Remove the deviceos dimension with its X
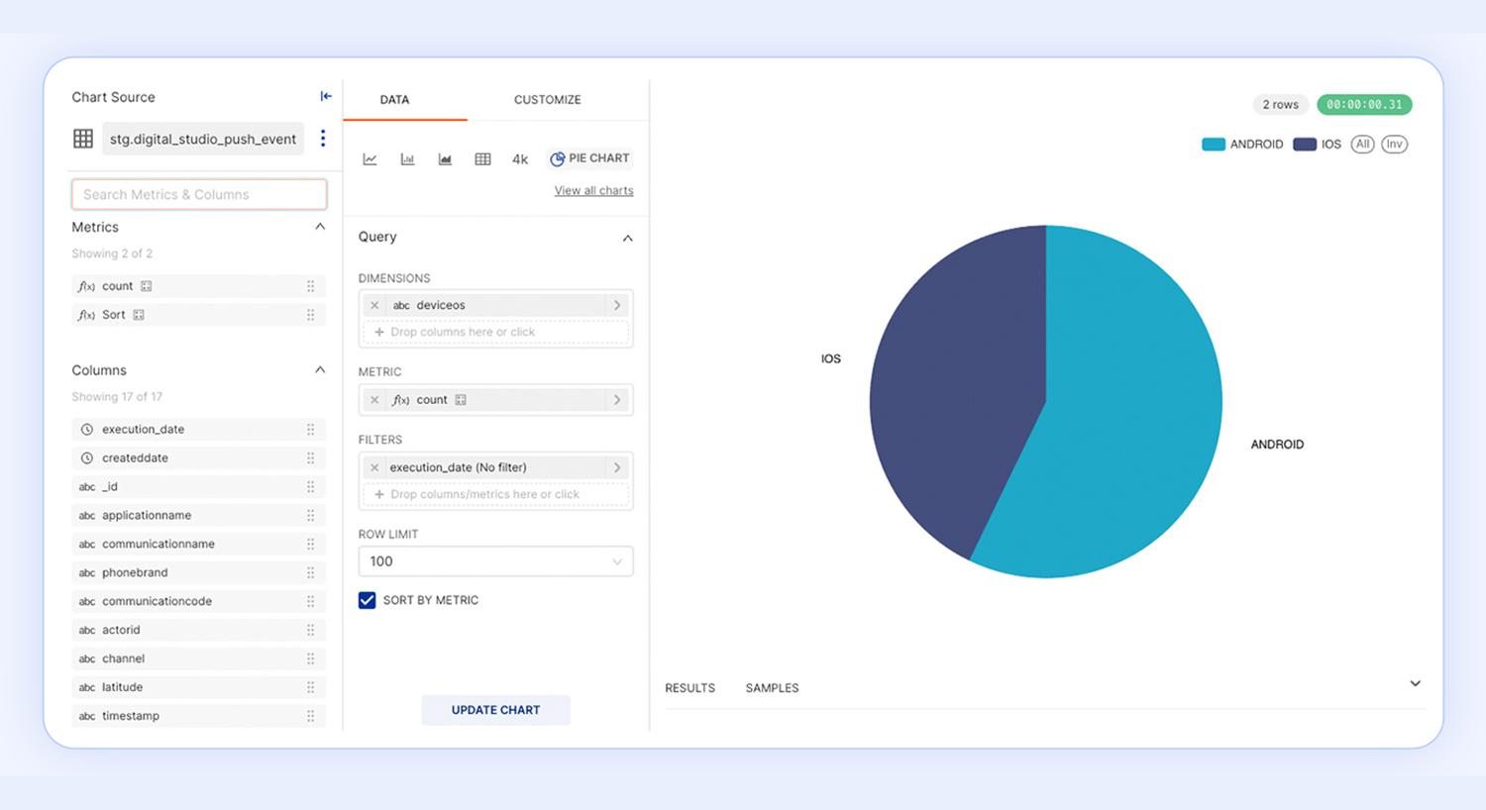 (374, 305)
